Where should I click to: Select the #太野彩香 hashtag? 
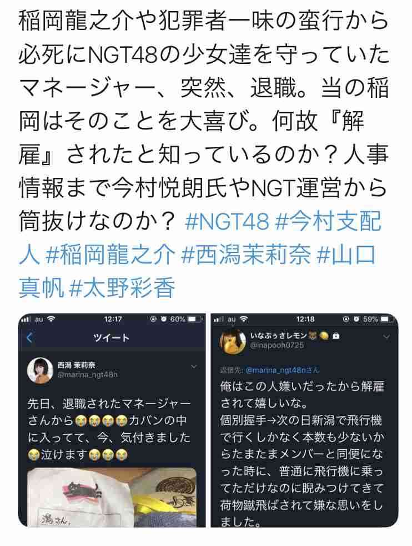coord(122,289)
